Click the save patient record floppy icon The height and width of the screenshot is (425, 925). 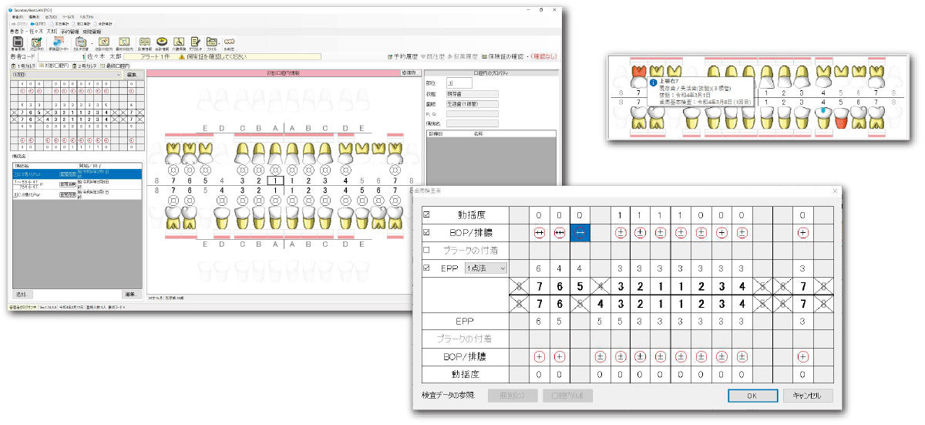tap(17, 43)
